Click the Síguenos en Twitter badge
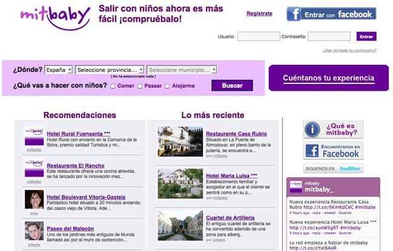 pos(332,169)
